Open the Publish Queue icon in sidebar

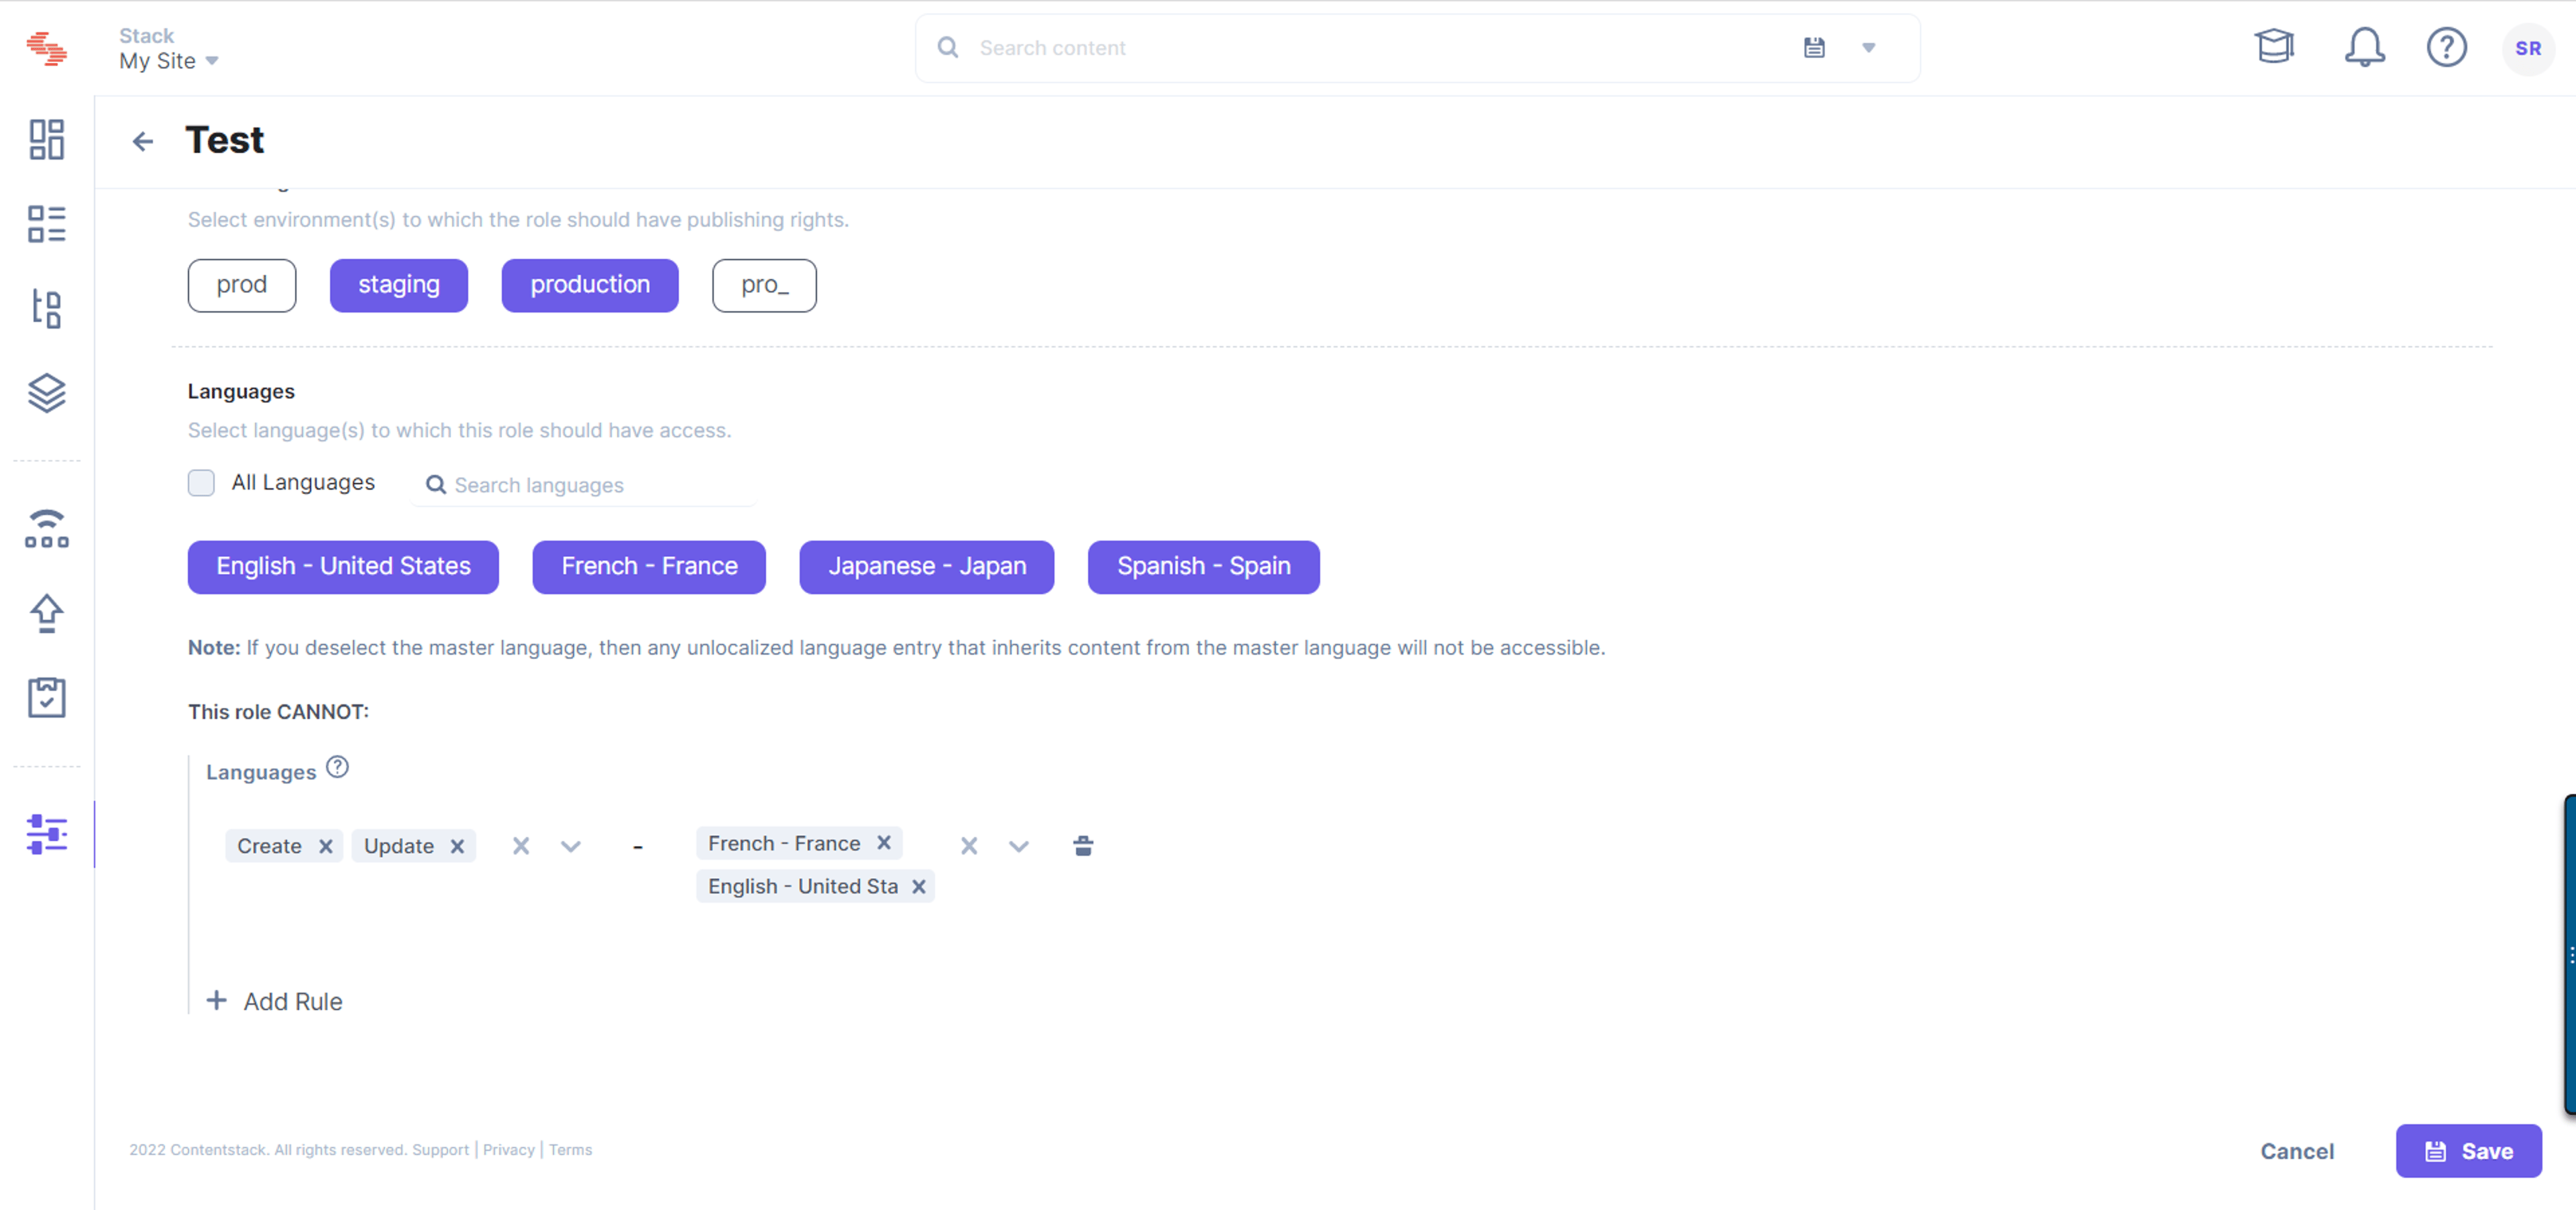[46, 528]
